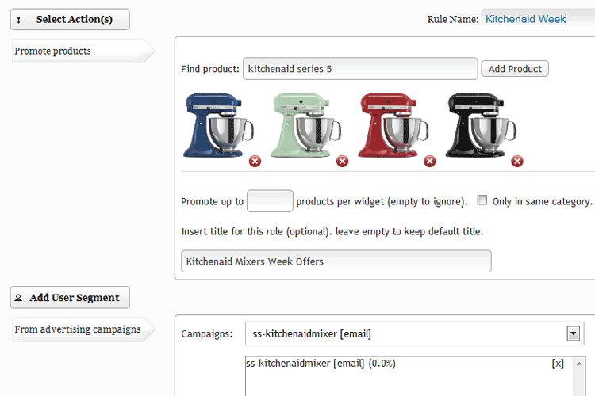Click the Select Action(s) button
595x396 pixels.
(x=70, y=19)
